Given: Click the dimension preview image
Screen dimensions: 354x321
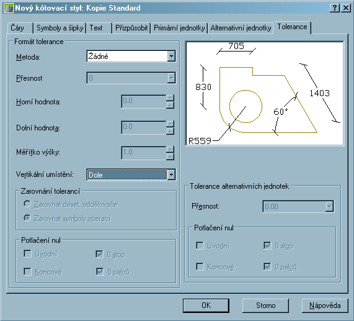Looking at the screenshot, I should click(x=264, y=93).
